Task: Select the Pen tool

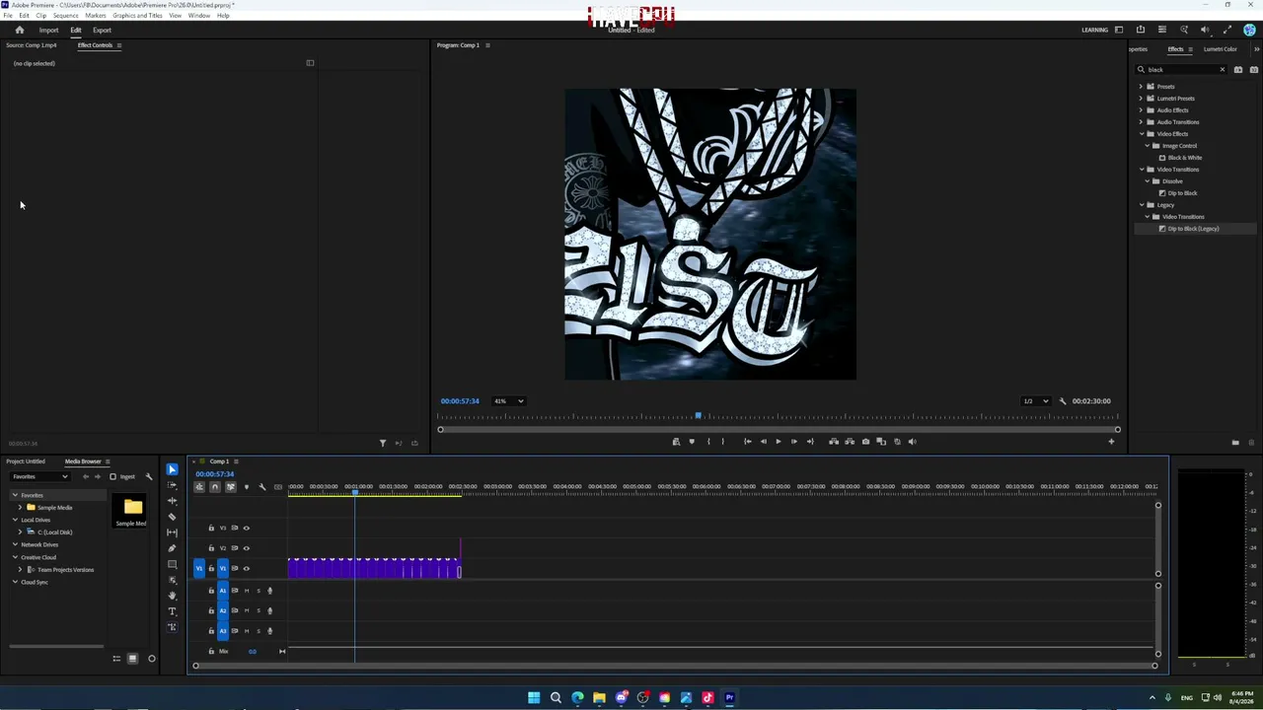Action: 172,548
